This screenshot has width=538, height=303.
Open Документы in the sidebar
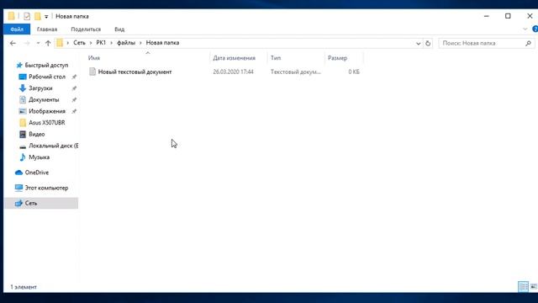44,100
